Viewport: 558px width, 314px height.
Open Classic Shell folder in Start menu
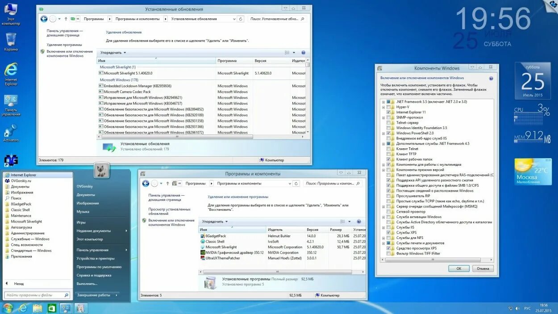click(21, 210)
